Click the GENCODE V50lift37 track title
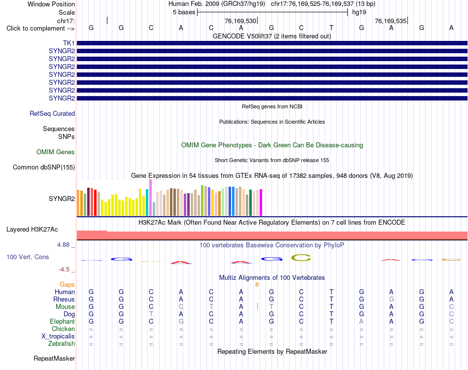468x370 pixels. (271, 36)
